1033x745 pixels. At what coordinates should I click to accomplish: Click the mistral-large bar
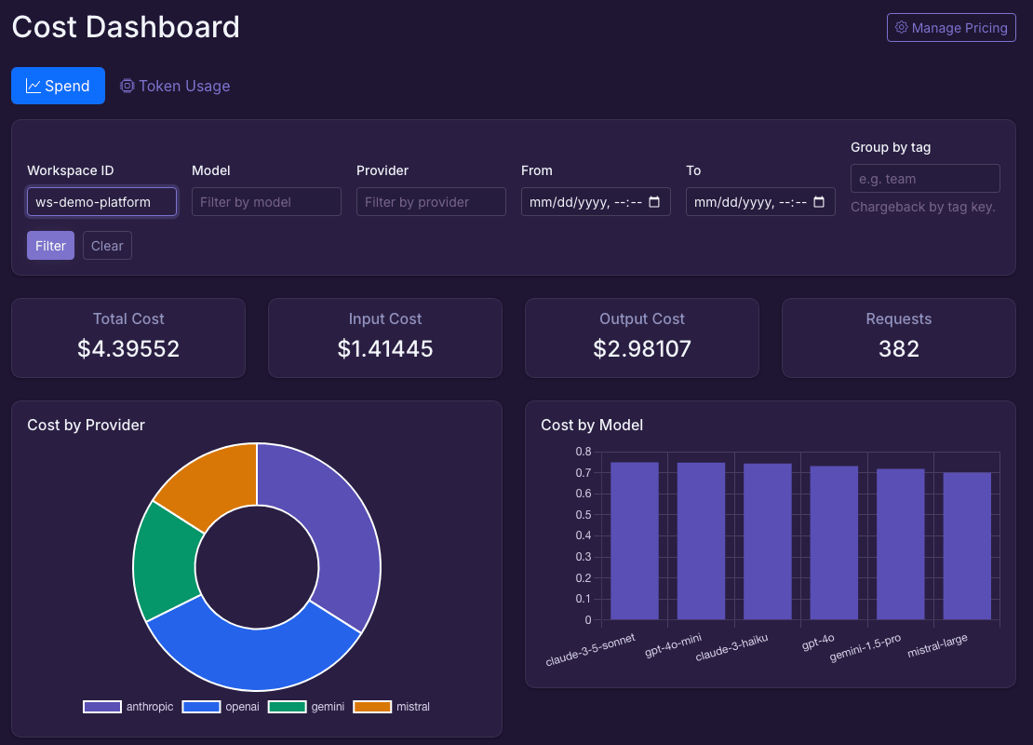point(967,546)
